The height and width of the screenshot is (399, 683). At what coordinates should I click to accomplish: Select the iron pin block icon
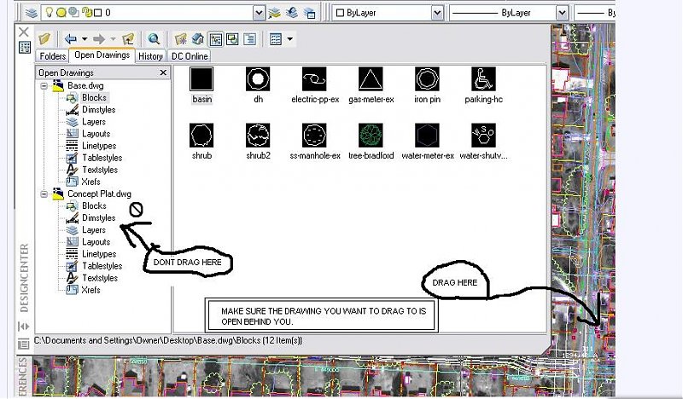click(x=427, y=79)
